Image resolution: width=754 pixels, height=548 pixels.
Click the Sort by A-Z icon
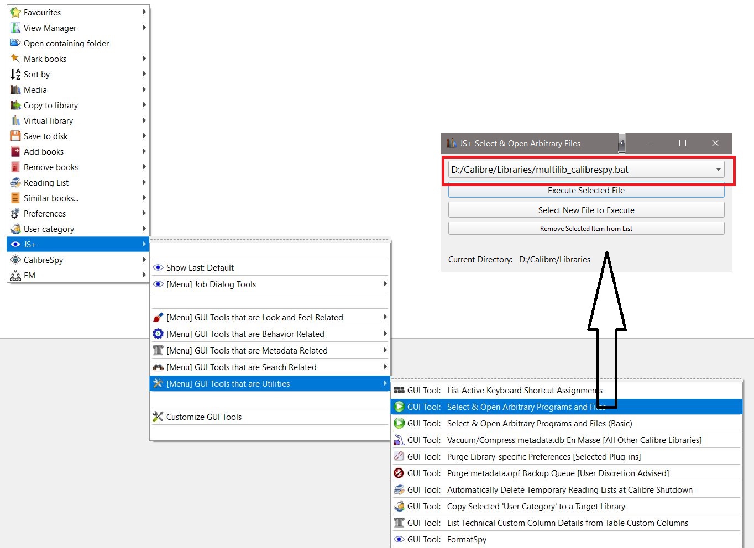click(x=15, y=74)
